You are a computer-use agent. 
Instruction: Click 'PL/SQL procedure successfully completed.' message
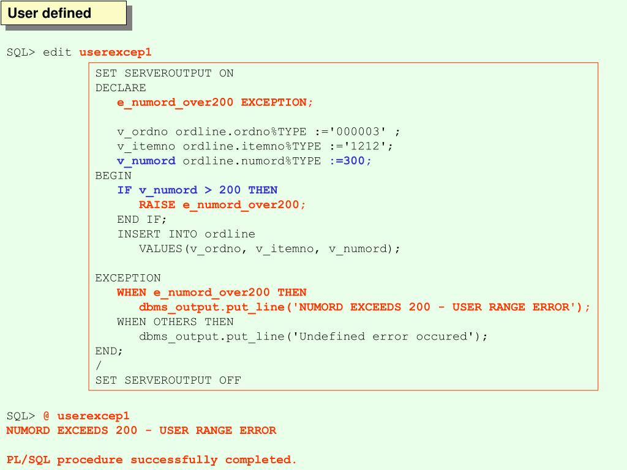pyautogui.click(x=152, y=460)
